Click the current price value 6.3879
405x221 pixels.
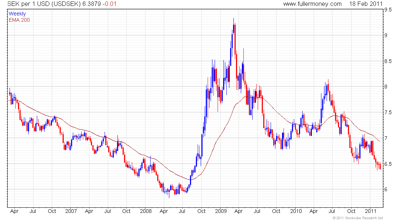(x=92, y=4)
